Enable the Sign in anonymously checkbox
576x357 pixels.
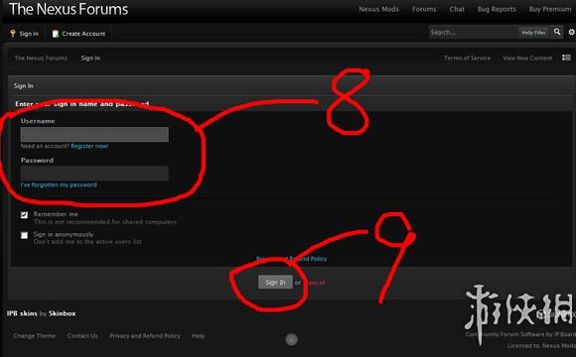(24, 235)
